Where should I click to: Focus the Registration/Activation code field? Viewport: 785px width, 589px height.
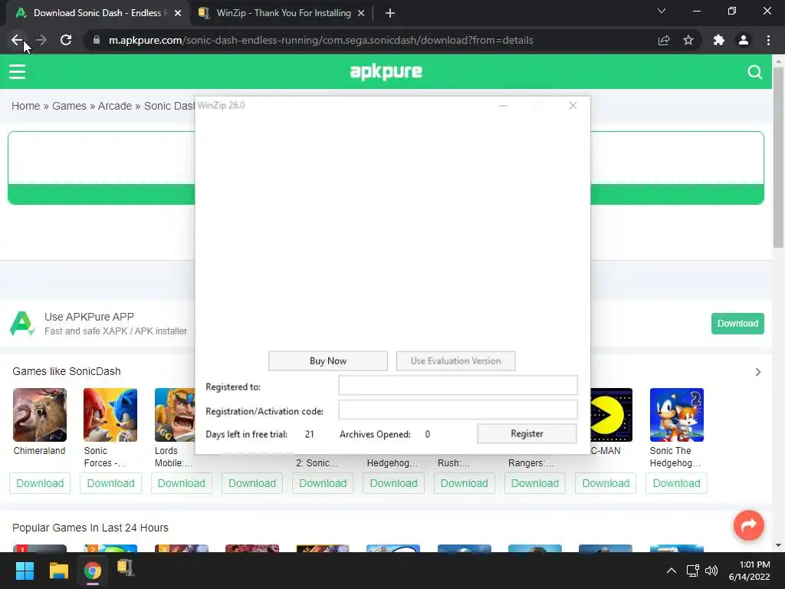458,410
